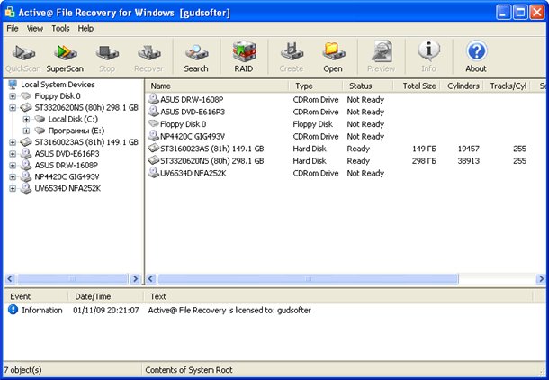Click ST3160023AS hard disk icon in the list
Screen dimensions: 549x380
pyautogui.click(x=154, y=149)
